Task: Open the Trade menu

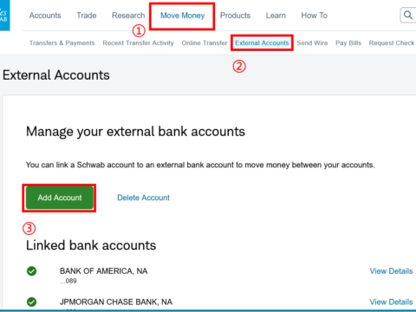Action: [x=87, y=16]
